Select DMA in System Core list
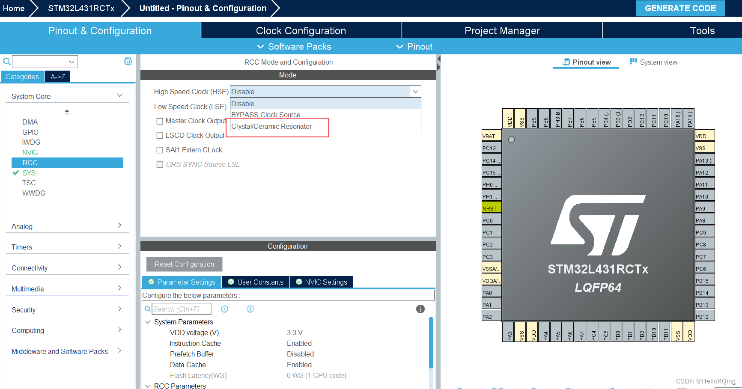 coord(30,122)
